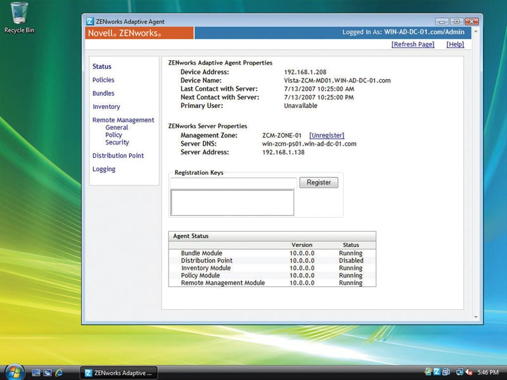The image size is (507, 380).
Task: Click the Help link
Action: (x=455, y=44)
